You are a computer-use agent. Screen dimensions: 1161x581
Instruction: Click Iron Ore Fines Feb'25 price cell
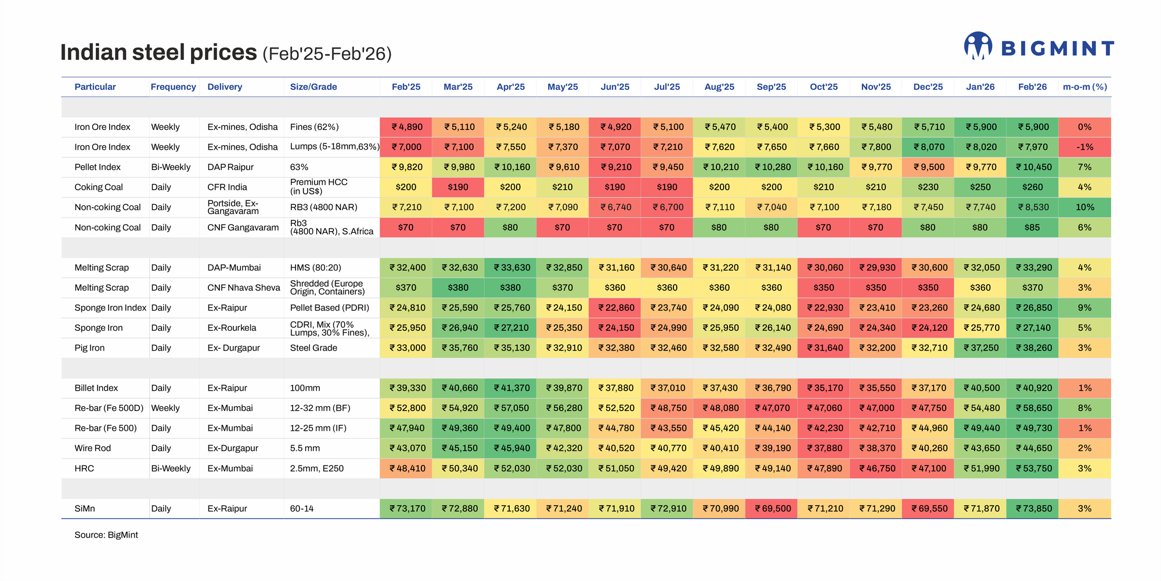tap(406, 127)
